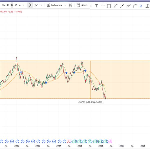Open the indicator templates grid icon
The width and height of the screenshot is (150, 150).
point(70,5)
